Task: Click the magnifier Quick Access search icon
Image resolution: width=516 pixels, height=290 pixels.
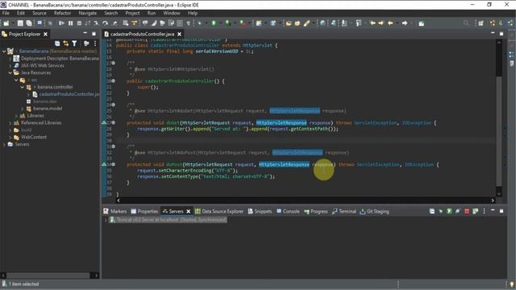Action: click(466, 23)
